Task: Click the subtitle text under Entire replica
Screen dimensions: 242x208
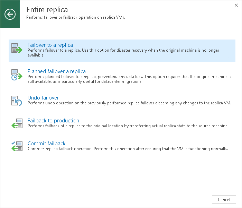Action: (x=76, y=17)
